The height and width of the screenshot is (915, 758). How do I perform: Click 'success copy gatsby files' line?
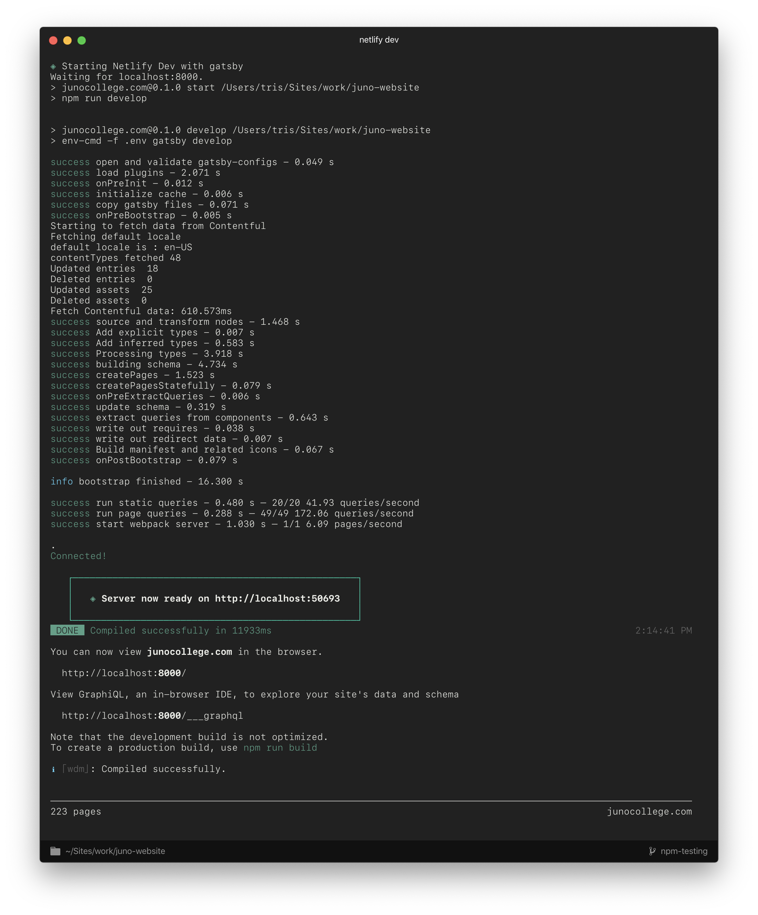click(149, 205)
